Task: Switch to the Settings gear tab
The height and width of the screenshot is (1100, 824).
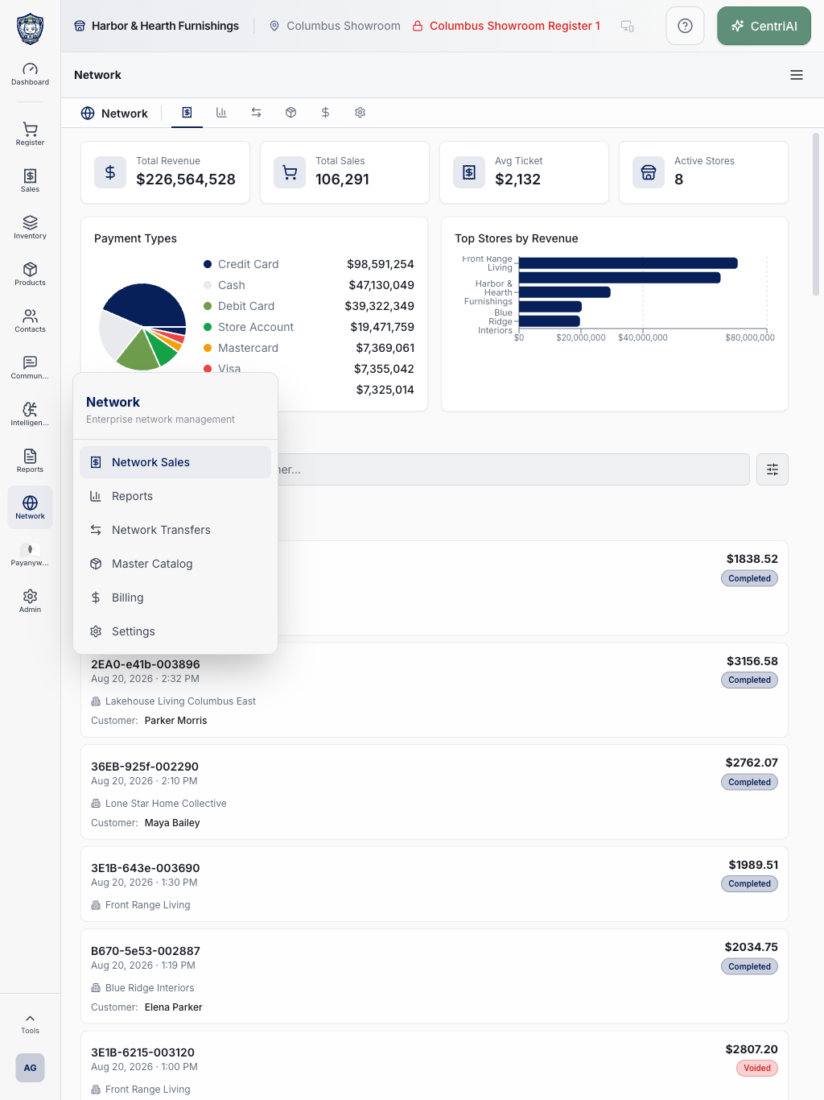Action: tap(360, 113)
